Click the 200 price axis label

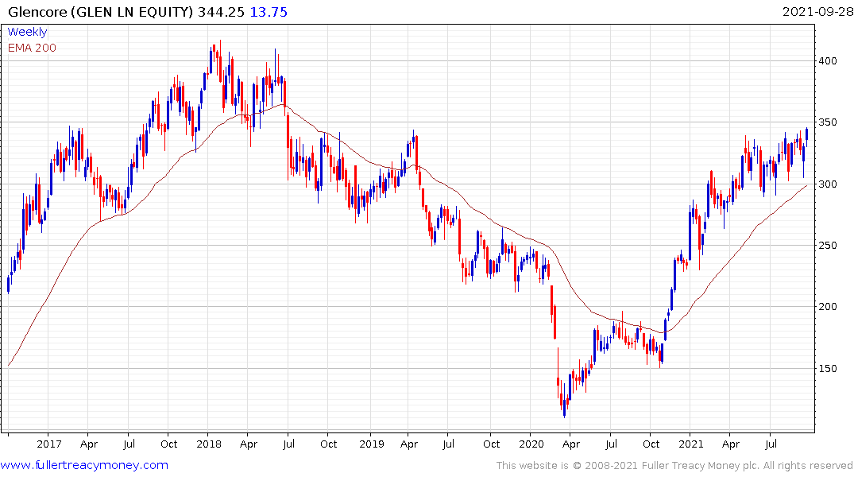[x=828, y=306]
